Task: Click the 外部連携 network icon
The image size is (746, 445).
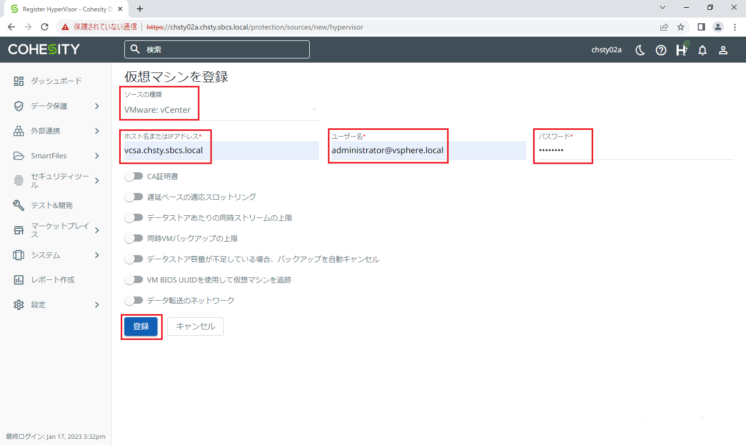Action: [x=19, y=131]
